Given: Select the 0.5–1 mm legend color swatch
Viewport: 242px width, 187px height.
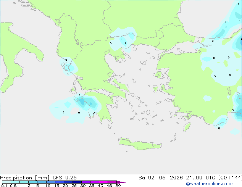Looking at the screenshot, I should point(15,182).
